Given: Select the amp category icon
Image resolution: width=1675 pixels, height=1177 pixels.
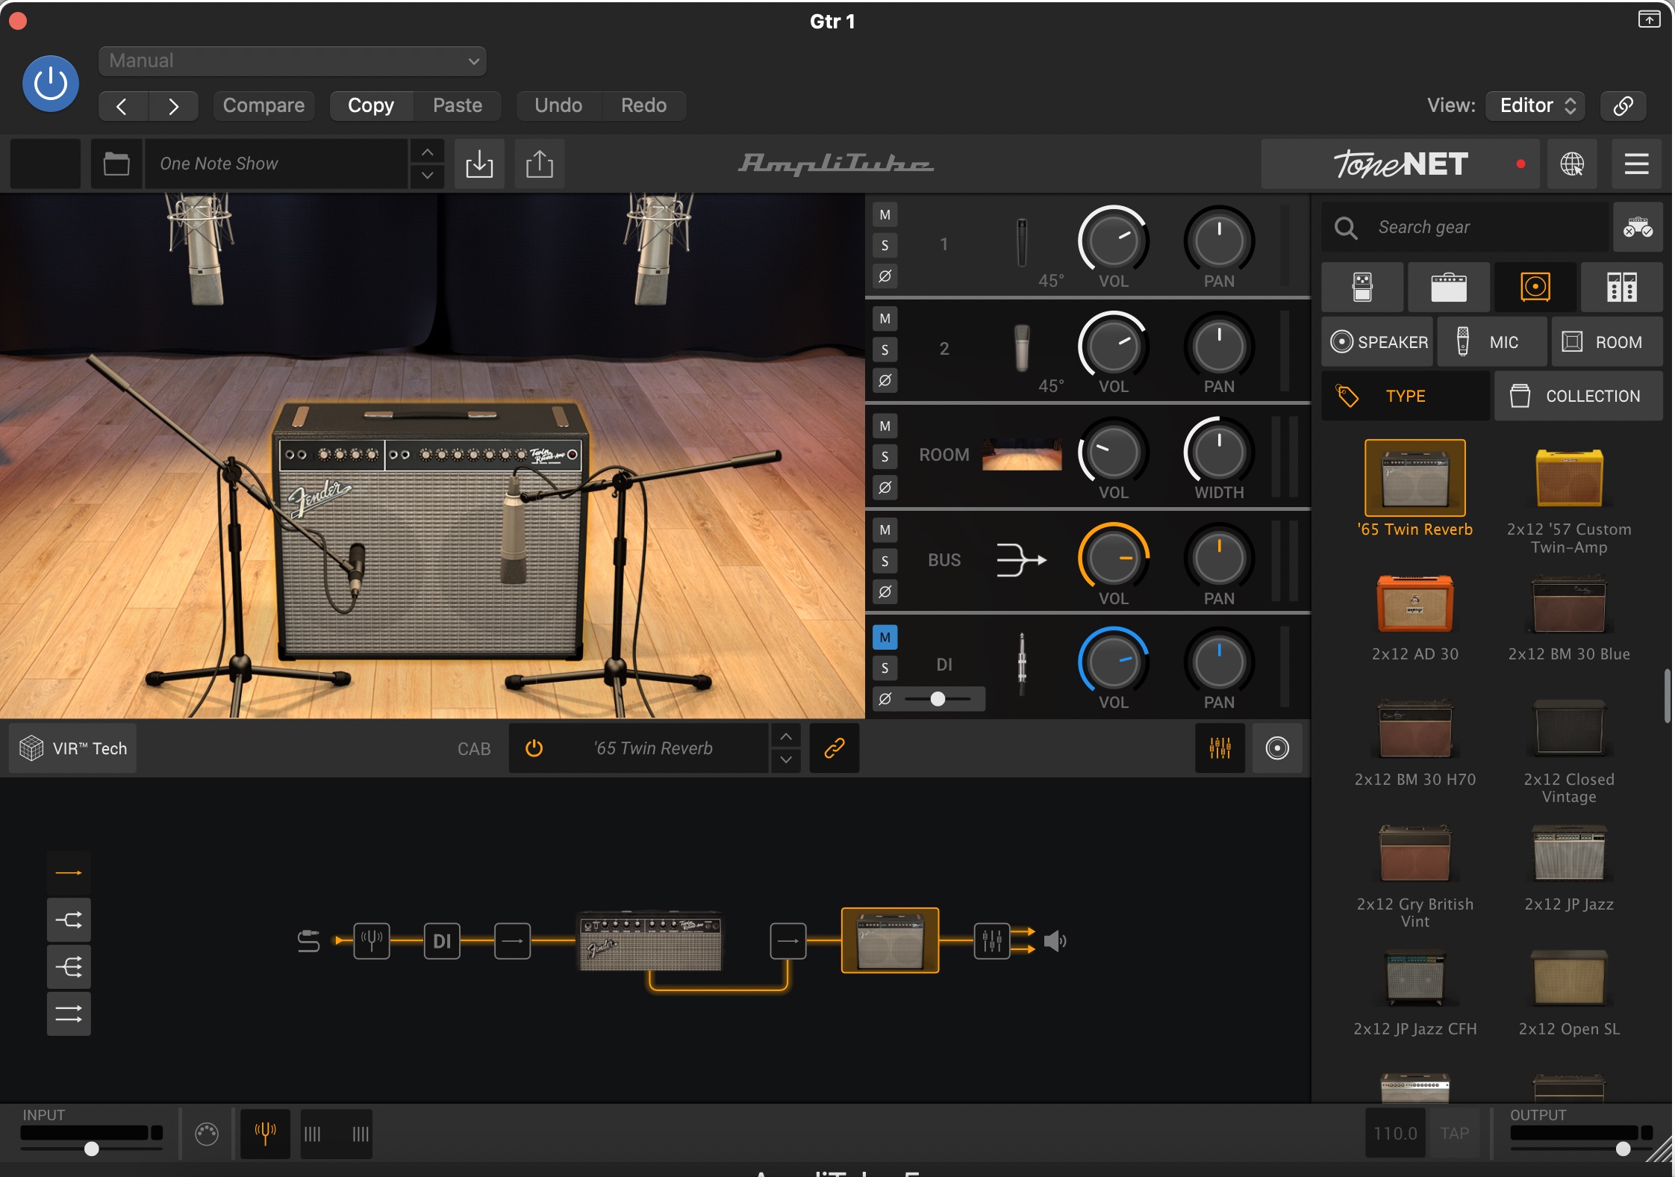Looking at the screenshot, I should [x=1448, y=287].
